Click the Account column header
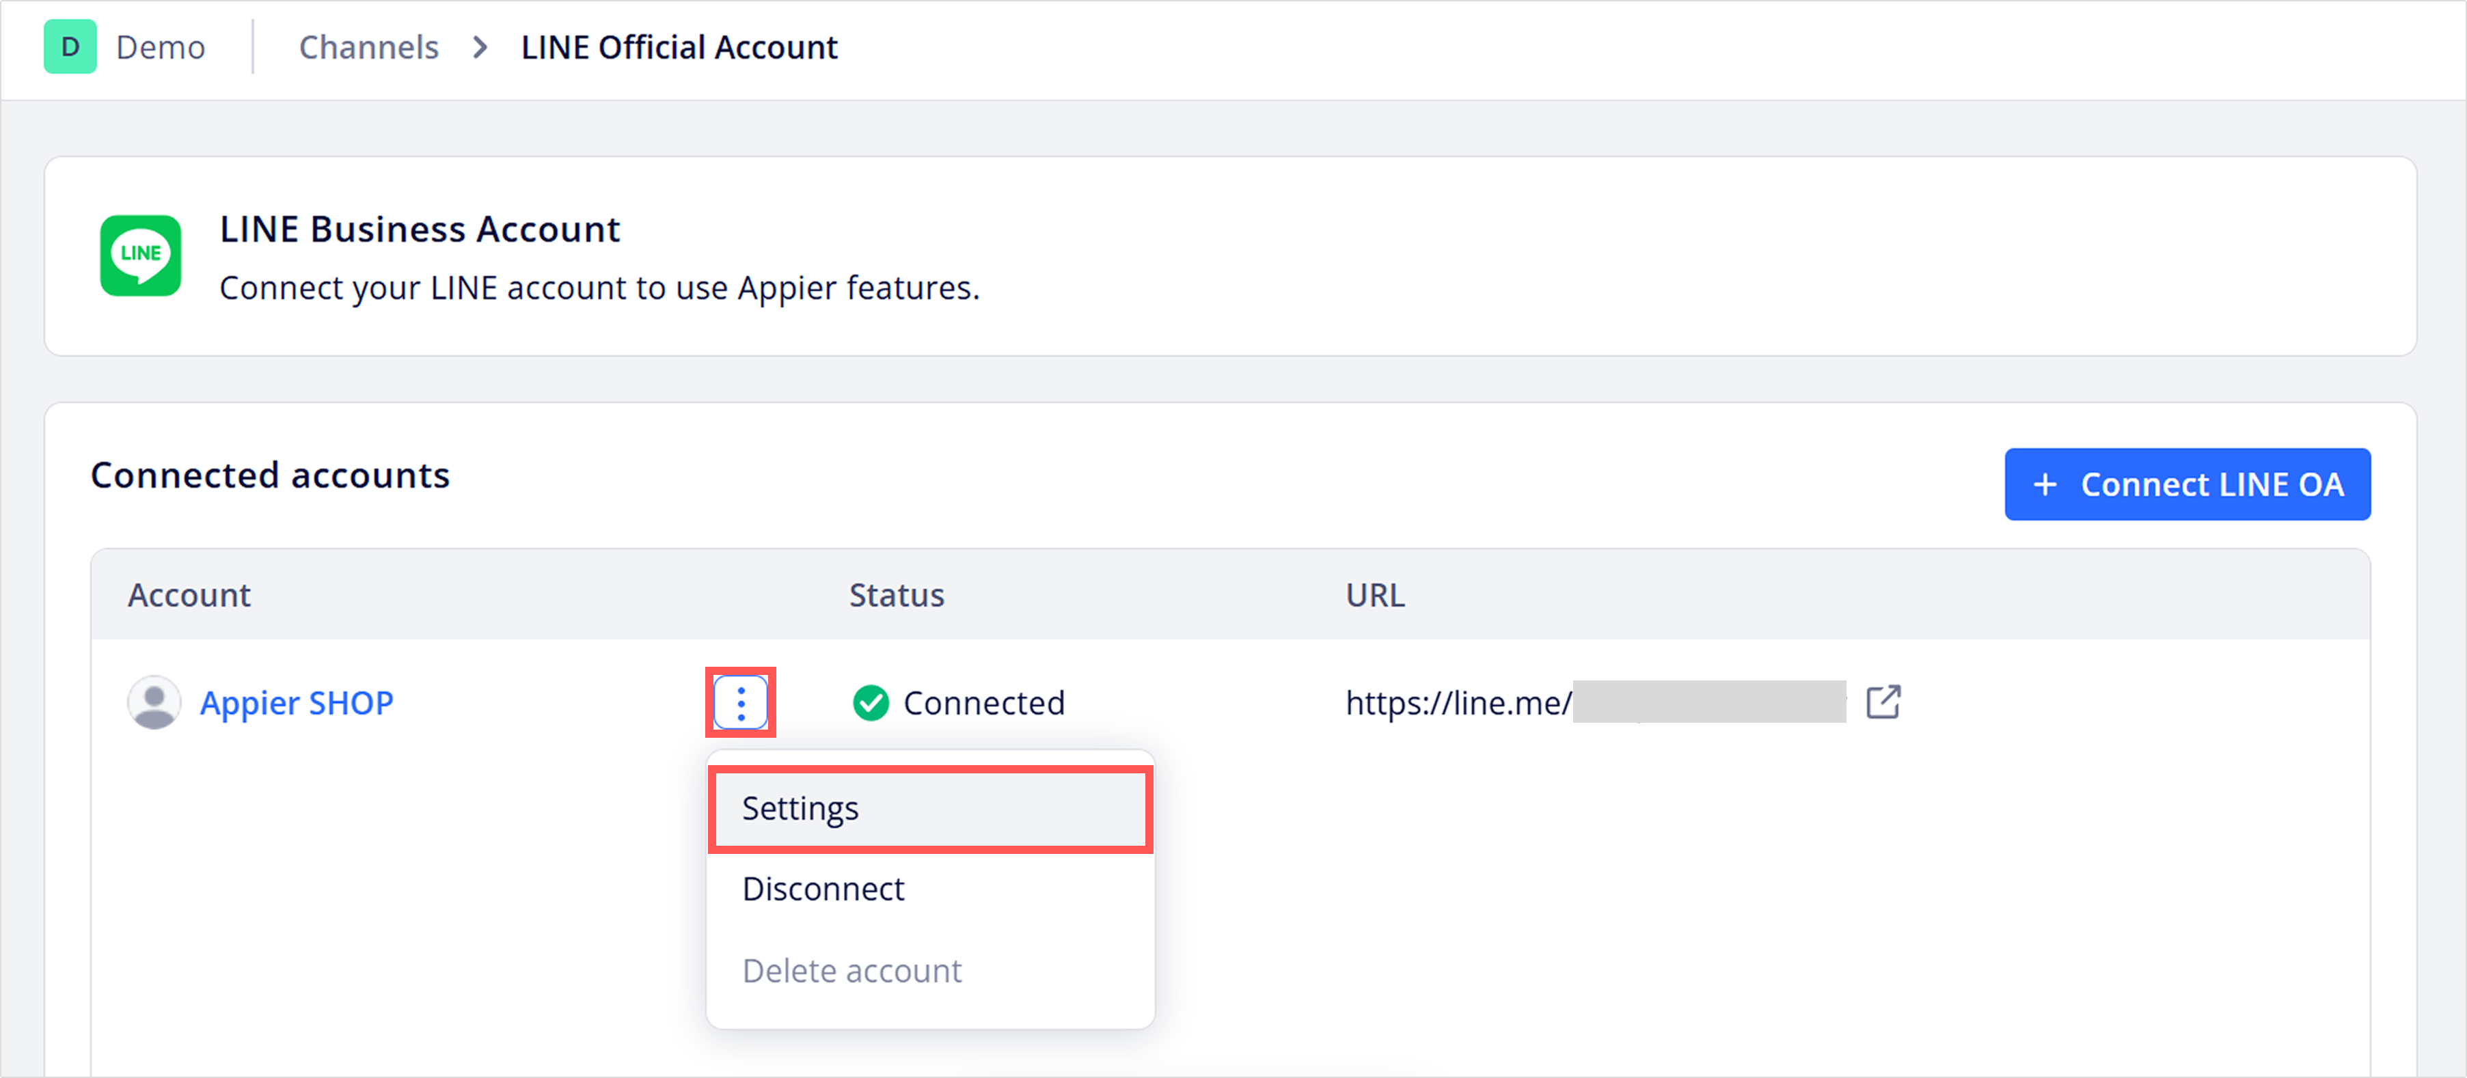This screenshot has height=1078, width=2467. click(189, 594)
